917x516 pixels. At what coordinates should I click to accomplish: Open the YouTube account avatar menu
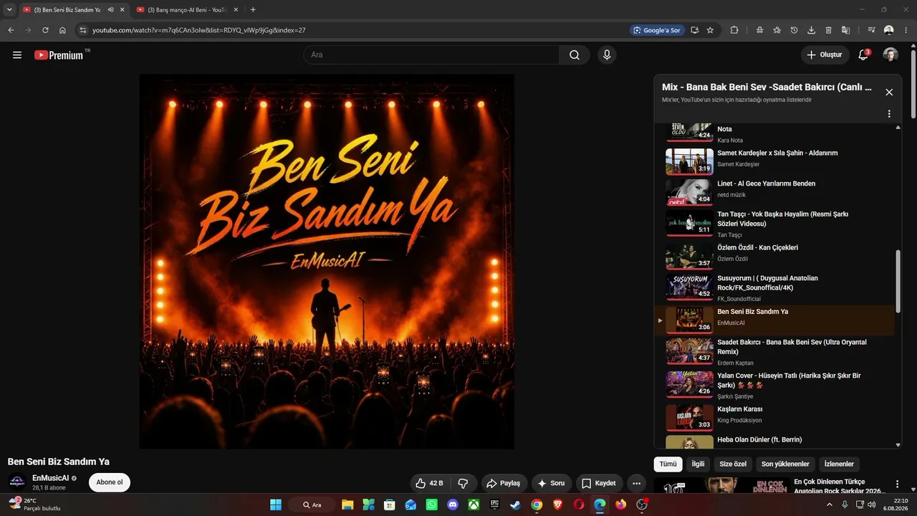pos(890,55)
